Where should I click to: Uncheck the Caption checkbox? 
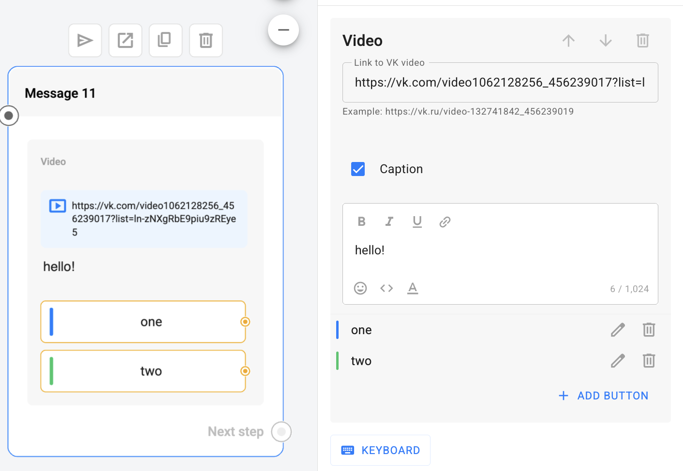358,169
